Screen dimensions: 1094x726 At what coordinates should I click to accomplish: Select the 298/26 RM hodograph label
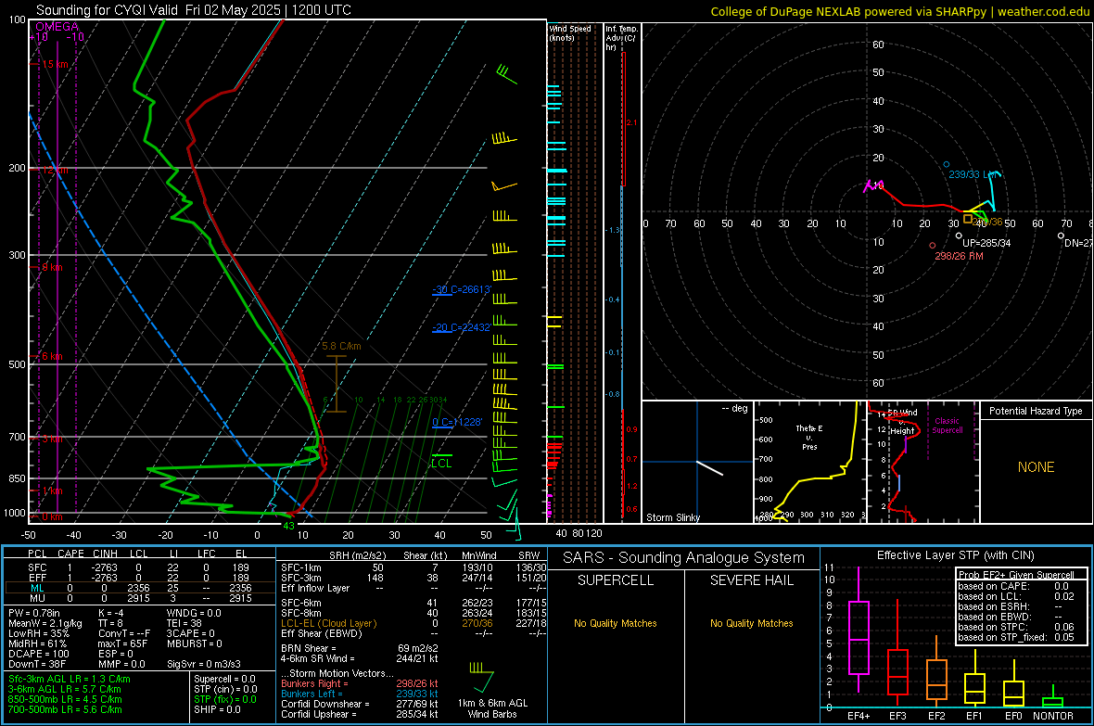click(959, 256)
